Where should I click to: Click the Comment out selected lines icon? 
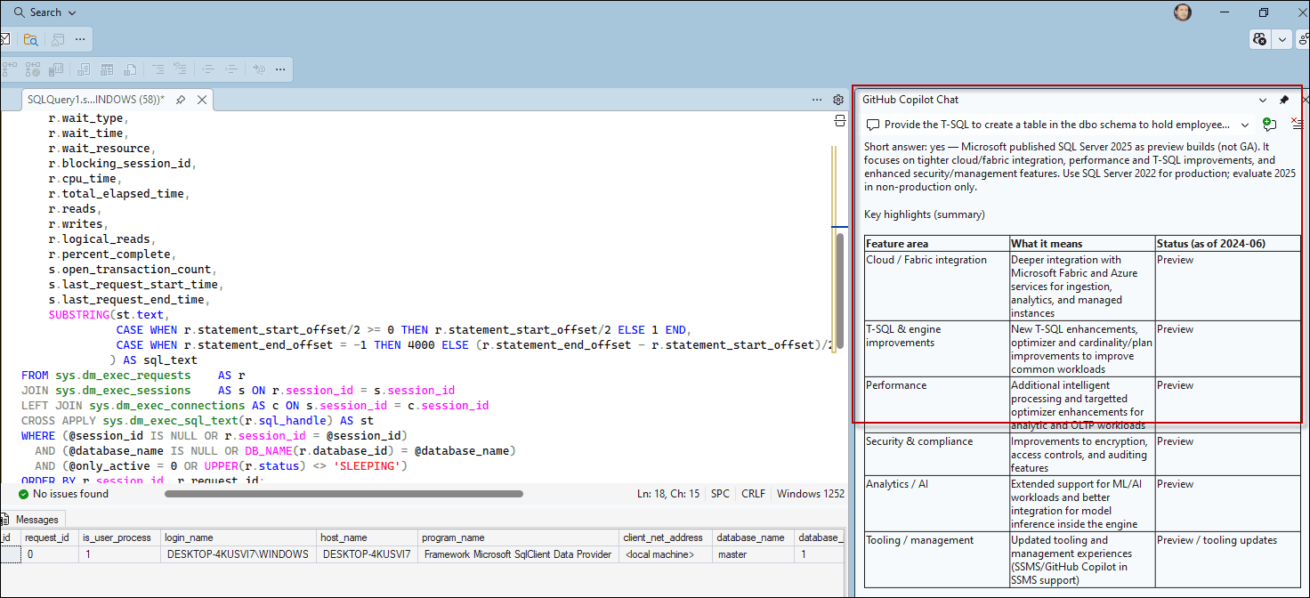coord(159,69)
